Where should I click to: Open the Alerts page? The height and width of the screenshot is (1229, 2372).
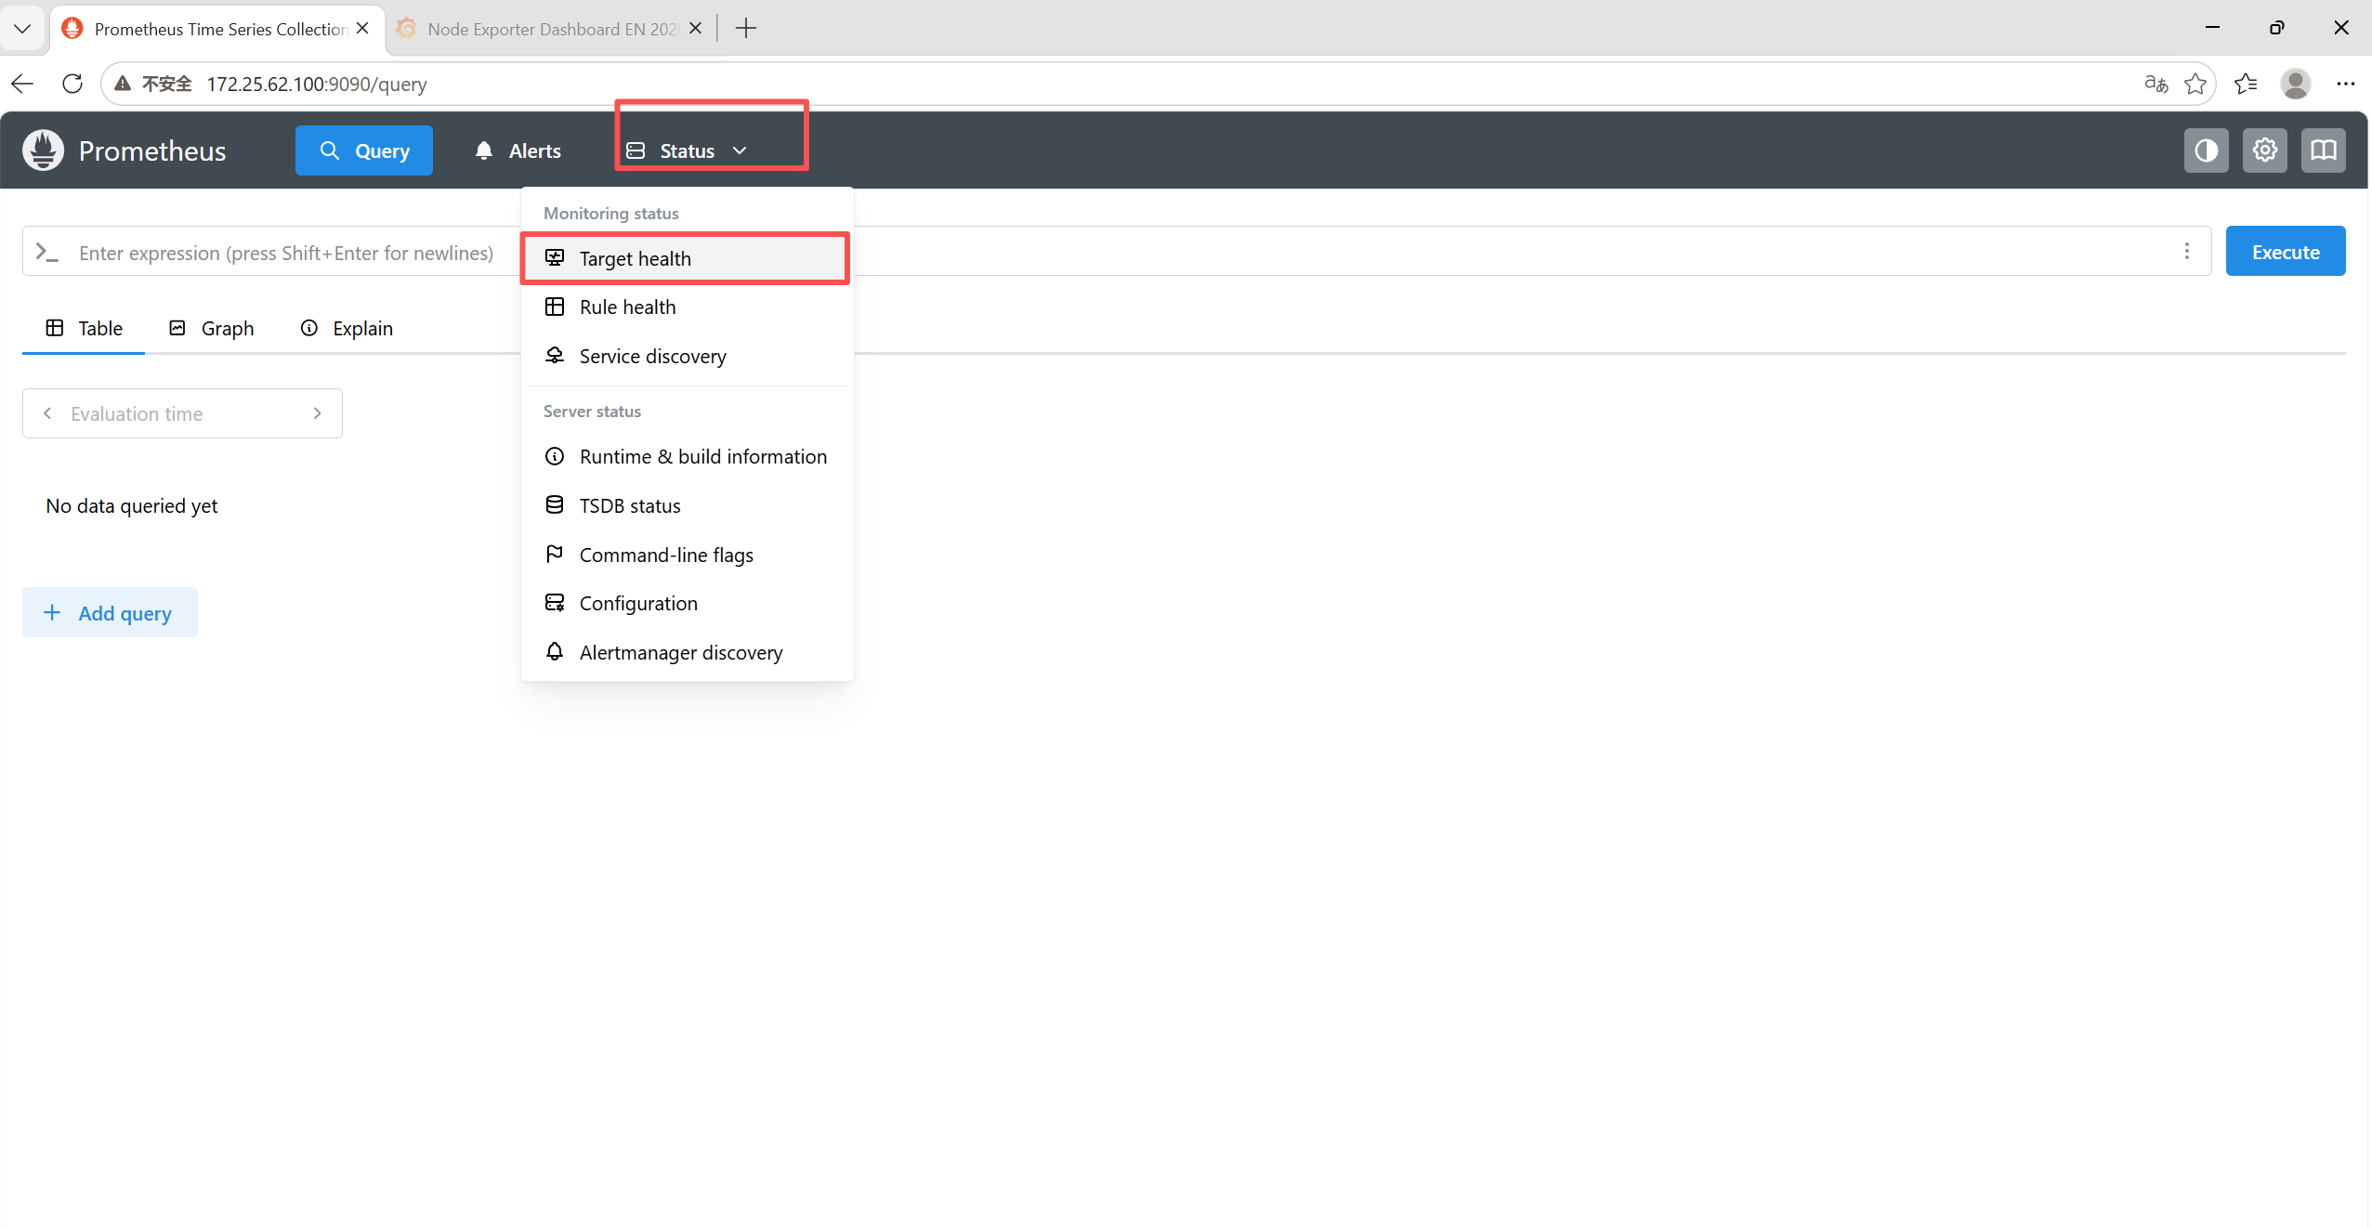[518, 150]
